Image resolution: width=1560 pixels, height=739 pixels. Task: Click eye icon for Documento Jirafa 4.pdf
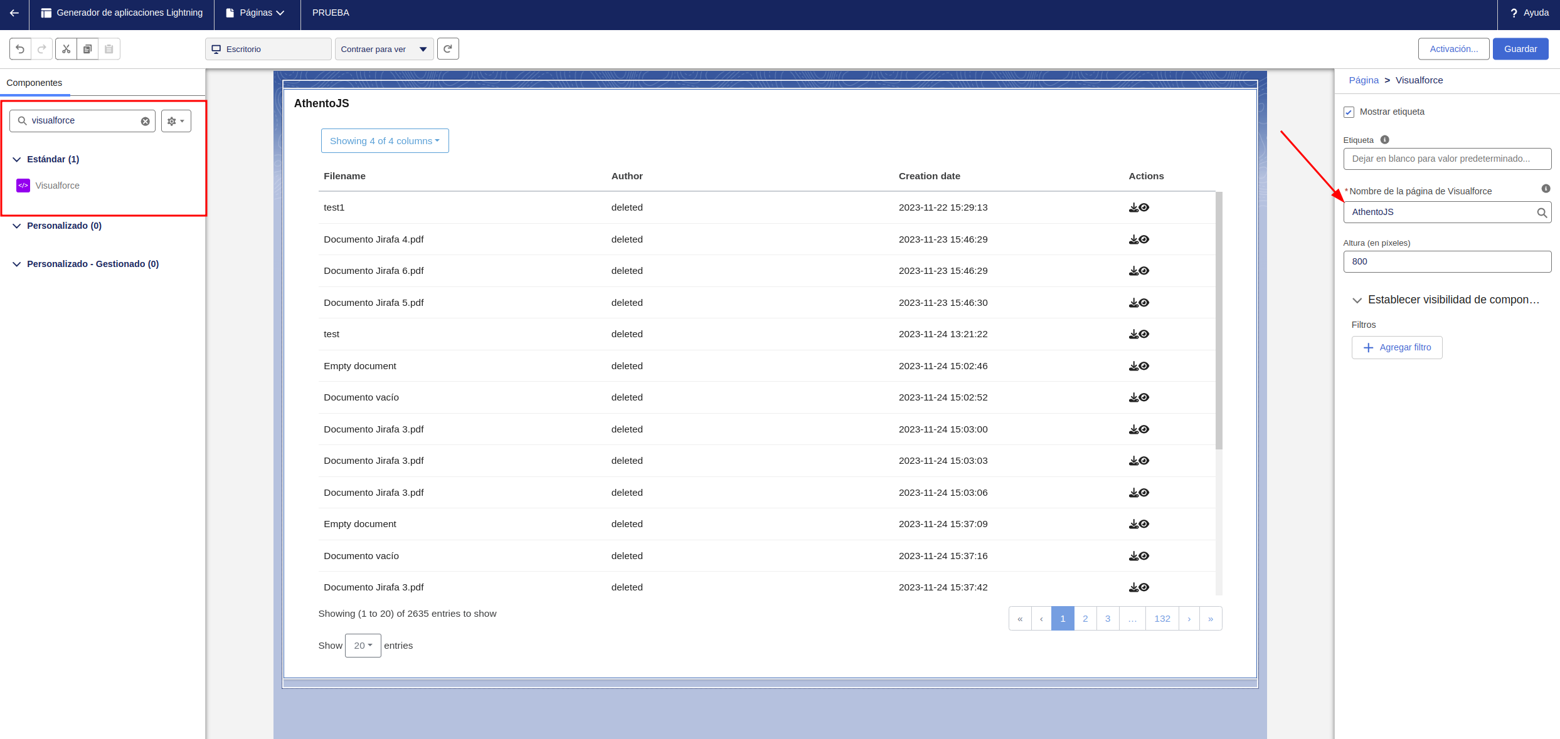click(x=1144, y=239)
